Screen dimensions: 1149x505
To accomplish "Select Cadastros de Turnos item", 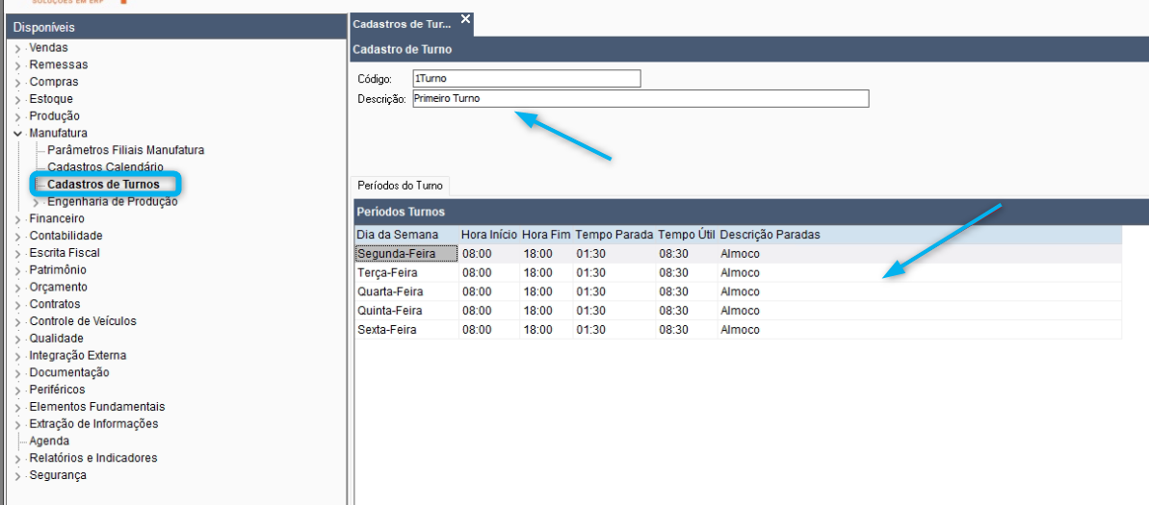I will [x=103, y=185].
